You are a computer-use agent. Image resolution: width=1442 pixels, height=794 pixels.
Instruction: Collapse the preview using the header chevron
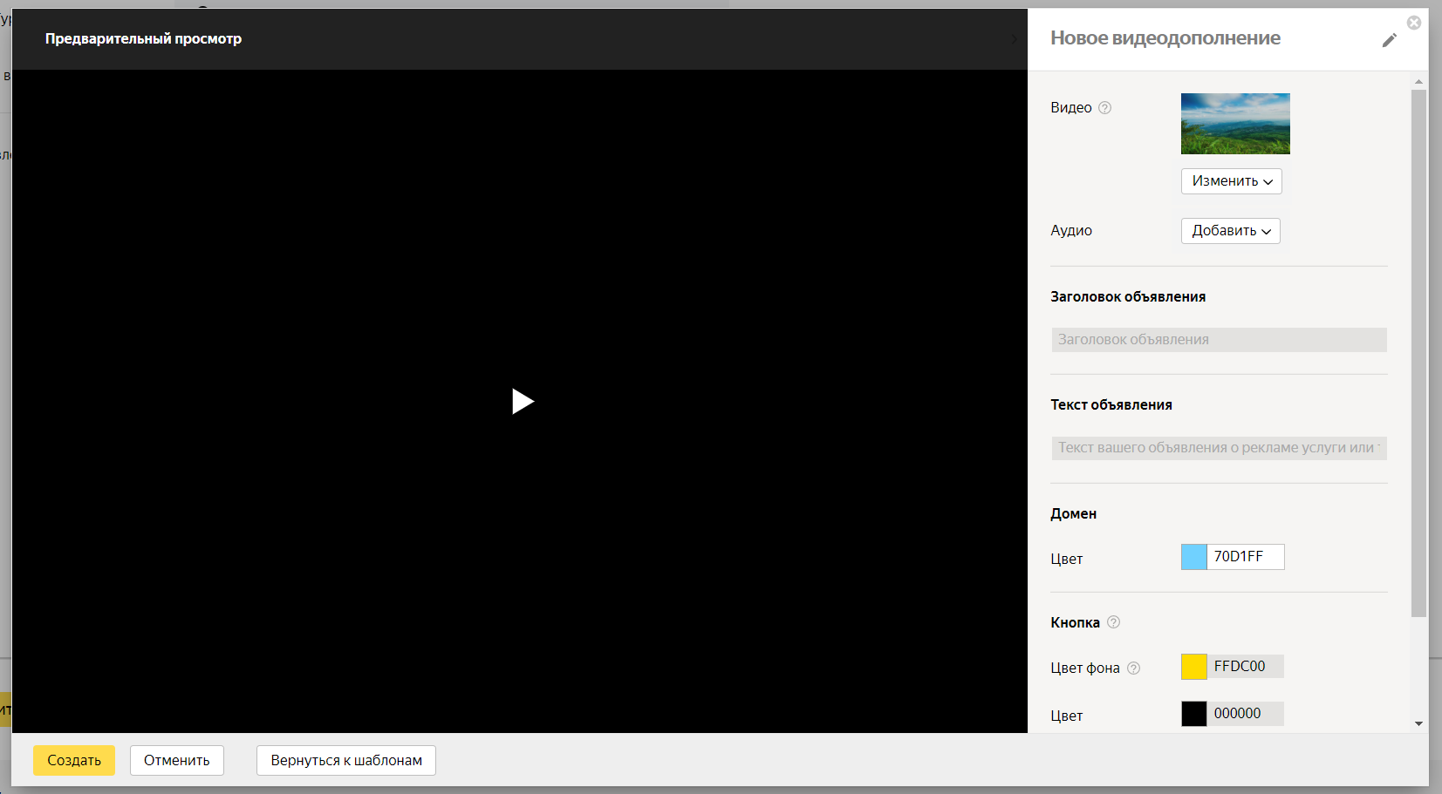click(x=1014, y=39)
